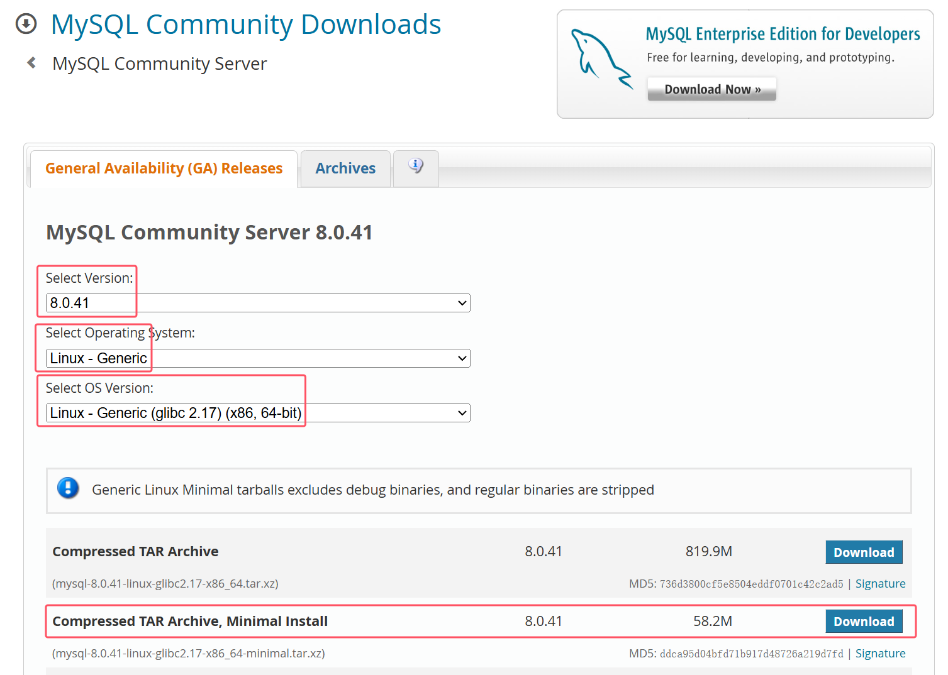Click the blue exclamation notice icon
The image size is (948, 675).
point(68,488)
